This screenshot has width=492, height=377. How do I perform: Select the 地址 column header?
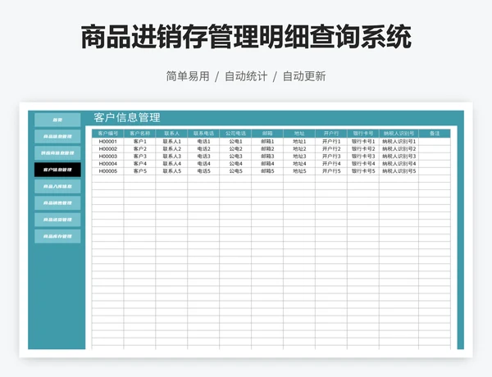point(299,134)
